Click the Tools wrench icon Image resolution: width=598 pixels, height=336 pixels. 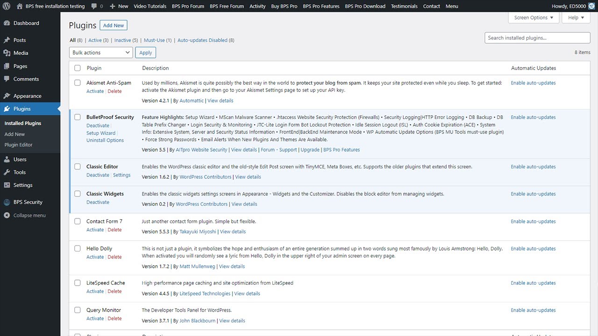[x=7, y=172]
